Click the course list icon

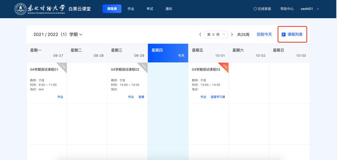point(284,35)
